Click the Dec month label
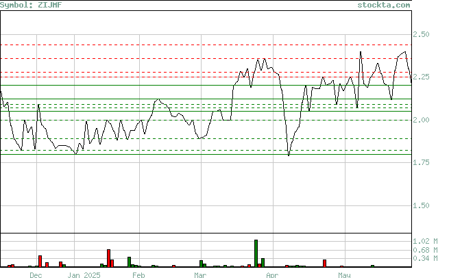This screenshot has height=278, width=449. [36, 275]
